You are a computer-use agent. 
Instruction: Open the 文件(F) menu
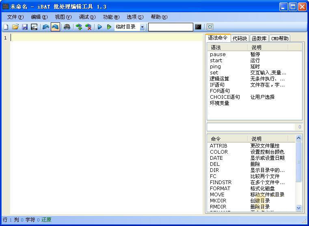[15, 17]
